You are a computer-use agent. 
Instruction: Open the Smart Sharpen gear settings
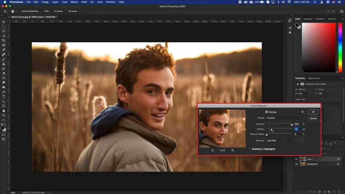click(x=302, y=112)
